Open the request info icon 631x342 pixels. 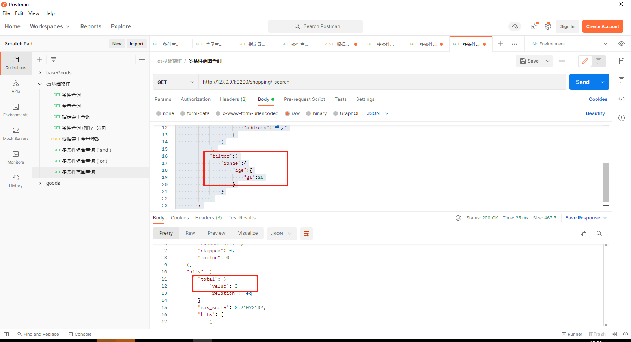pos(622,118)
